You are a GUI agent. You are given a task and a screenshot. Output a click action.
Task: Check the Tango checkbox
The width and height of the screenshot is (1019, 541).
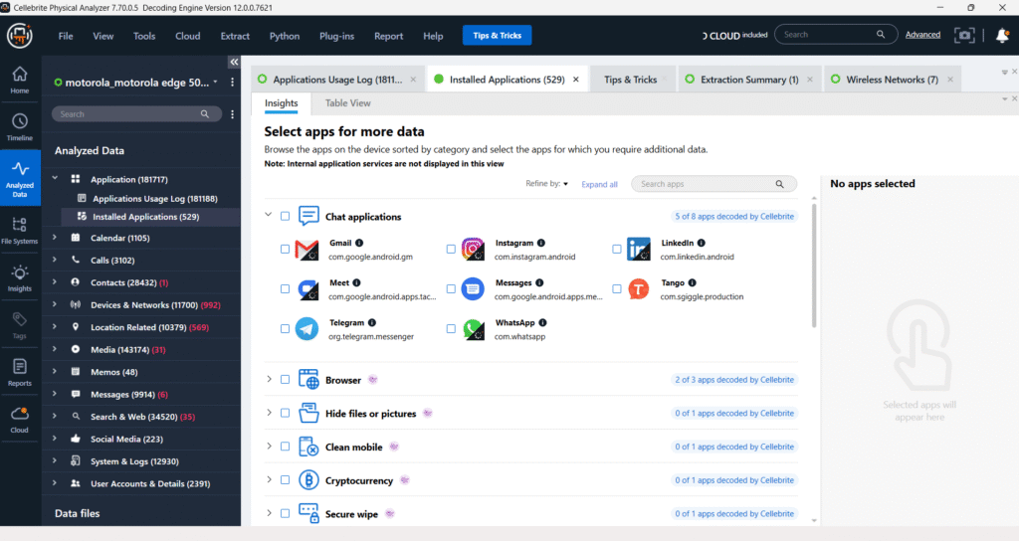click(x=616, y=289)
